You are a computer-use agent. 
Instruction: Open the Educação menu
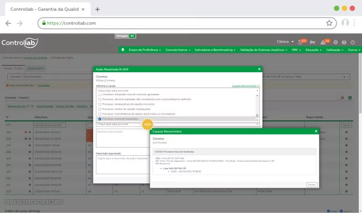click(x=314, y=50)
